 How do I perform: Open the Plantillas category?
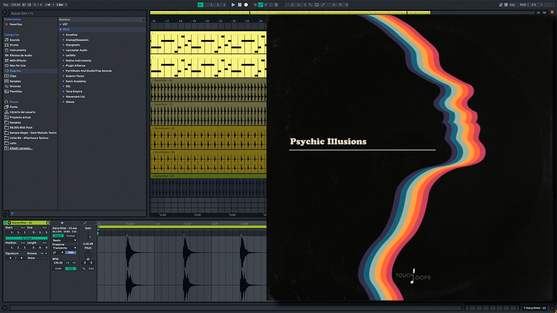coord(16,91)
